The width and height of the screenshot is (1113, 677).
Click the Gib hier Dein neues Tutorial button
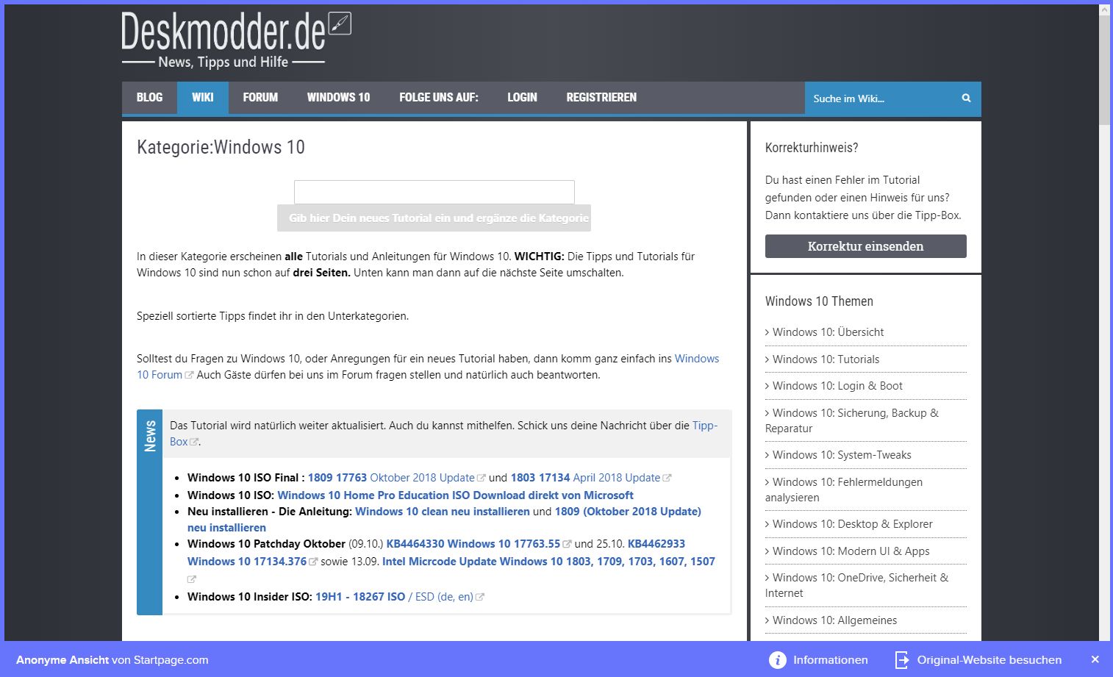(434, 218)
